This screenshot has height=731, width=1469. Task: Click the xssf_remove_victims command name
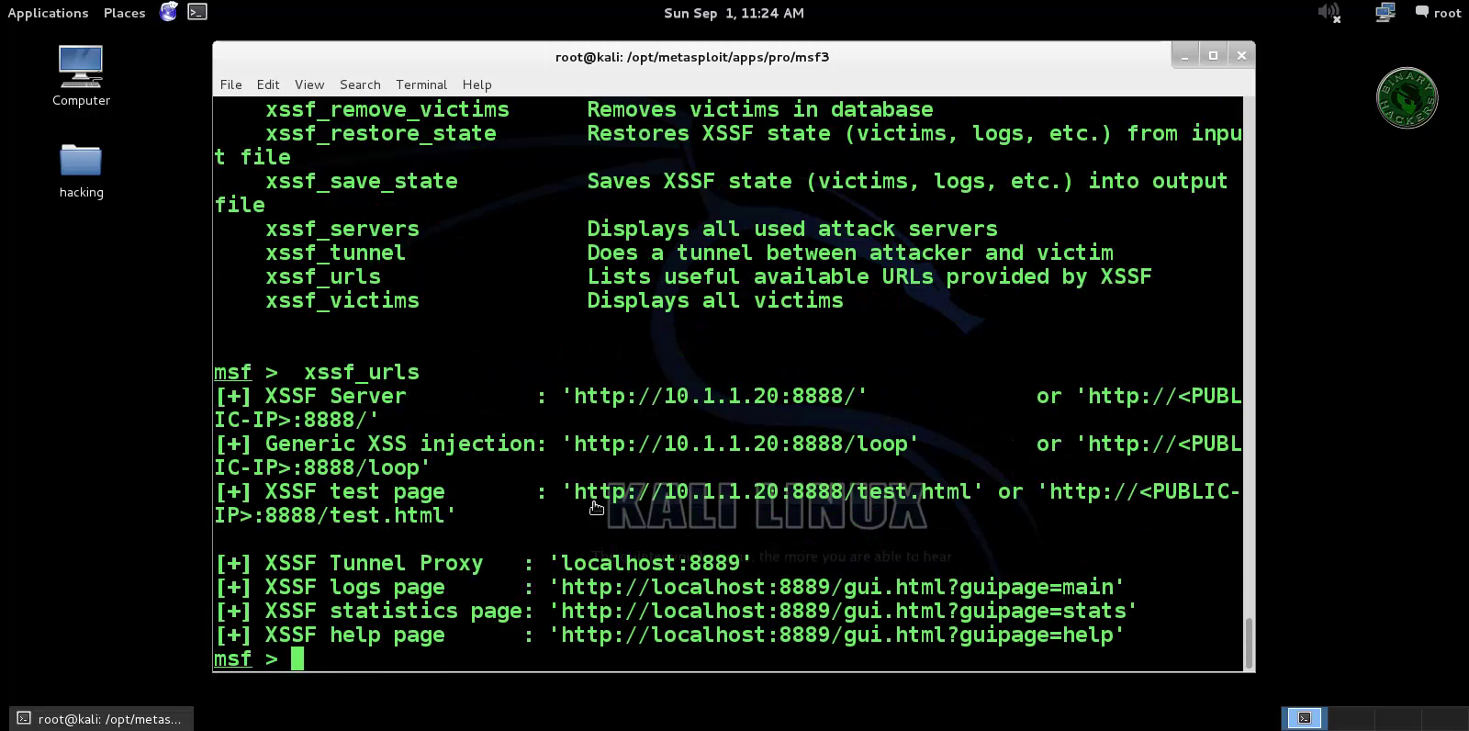coord(387,110)
